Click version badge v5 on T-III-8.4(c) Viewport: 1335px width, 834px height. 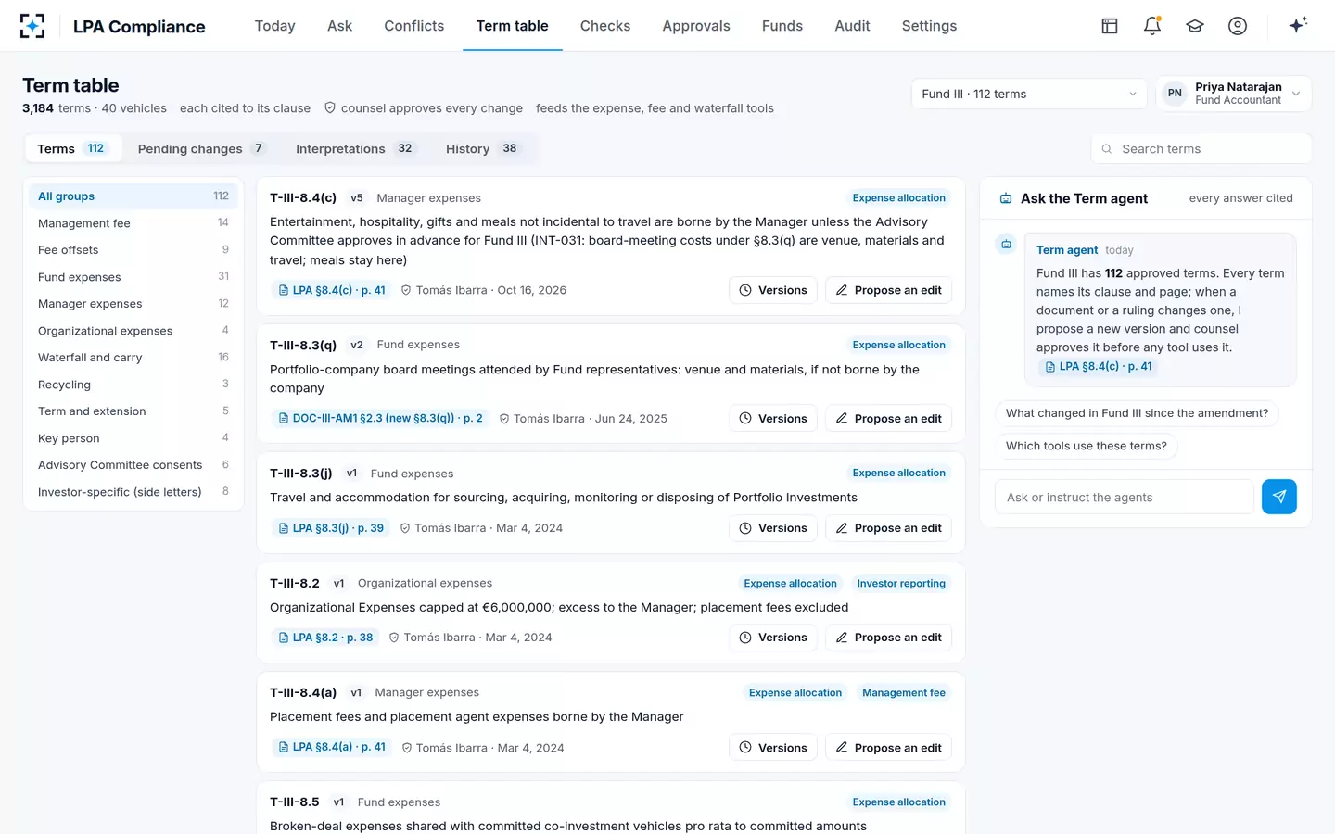click(357, 198)
